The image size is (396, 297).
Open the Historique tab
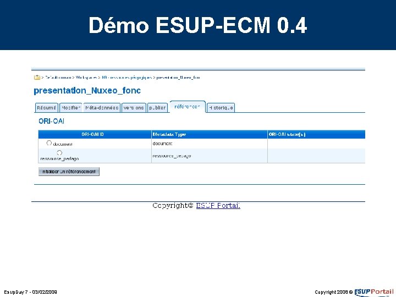pyautogui.click(x=221, y=108)
